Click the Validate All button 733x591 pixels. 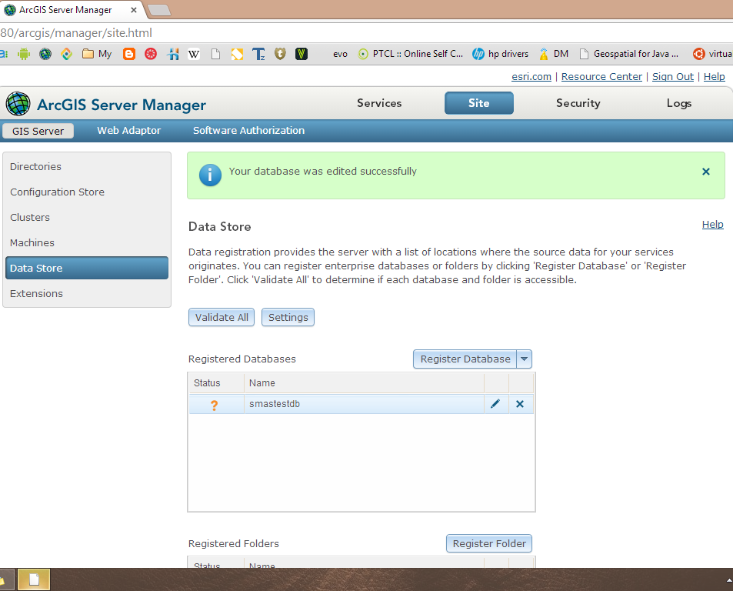221,316
